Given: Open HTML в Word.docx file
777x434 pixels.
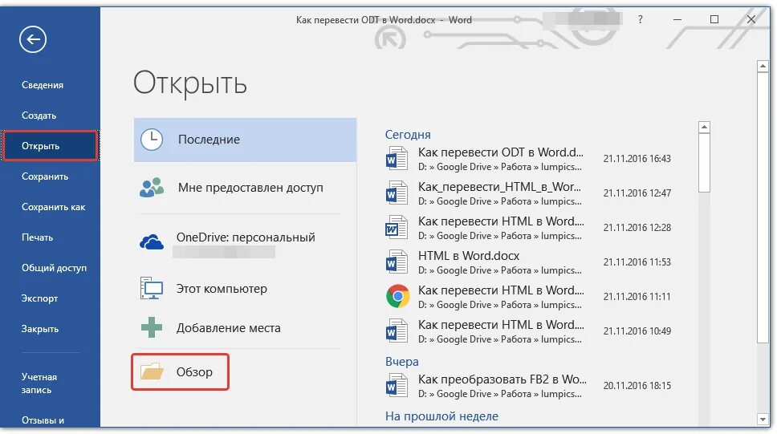Looking at the screenshot, I should click(x=529, y=262).
